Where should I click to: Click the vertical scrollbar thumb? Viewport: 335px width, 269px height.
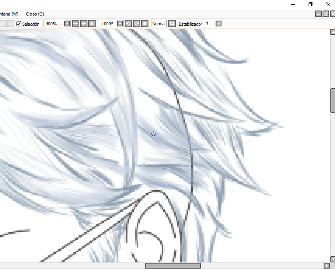click(x=333, y=100)
